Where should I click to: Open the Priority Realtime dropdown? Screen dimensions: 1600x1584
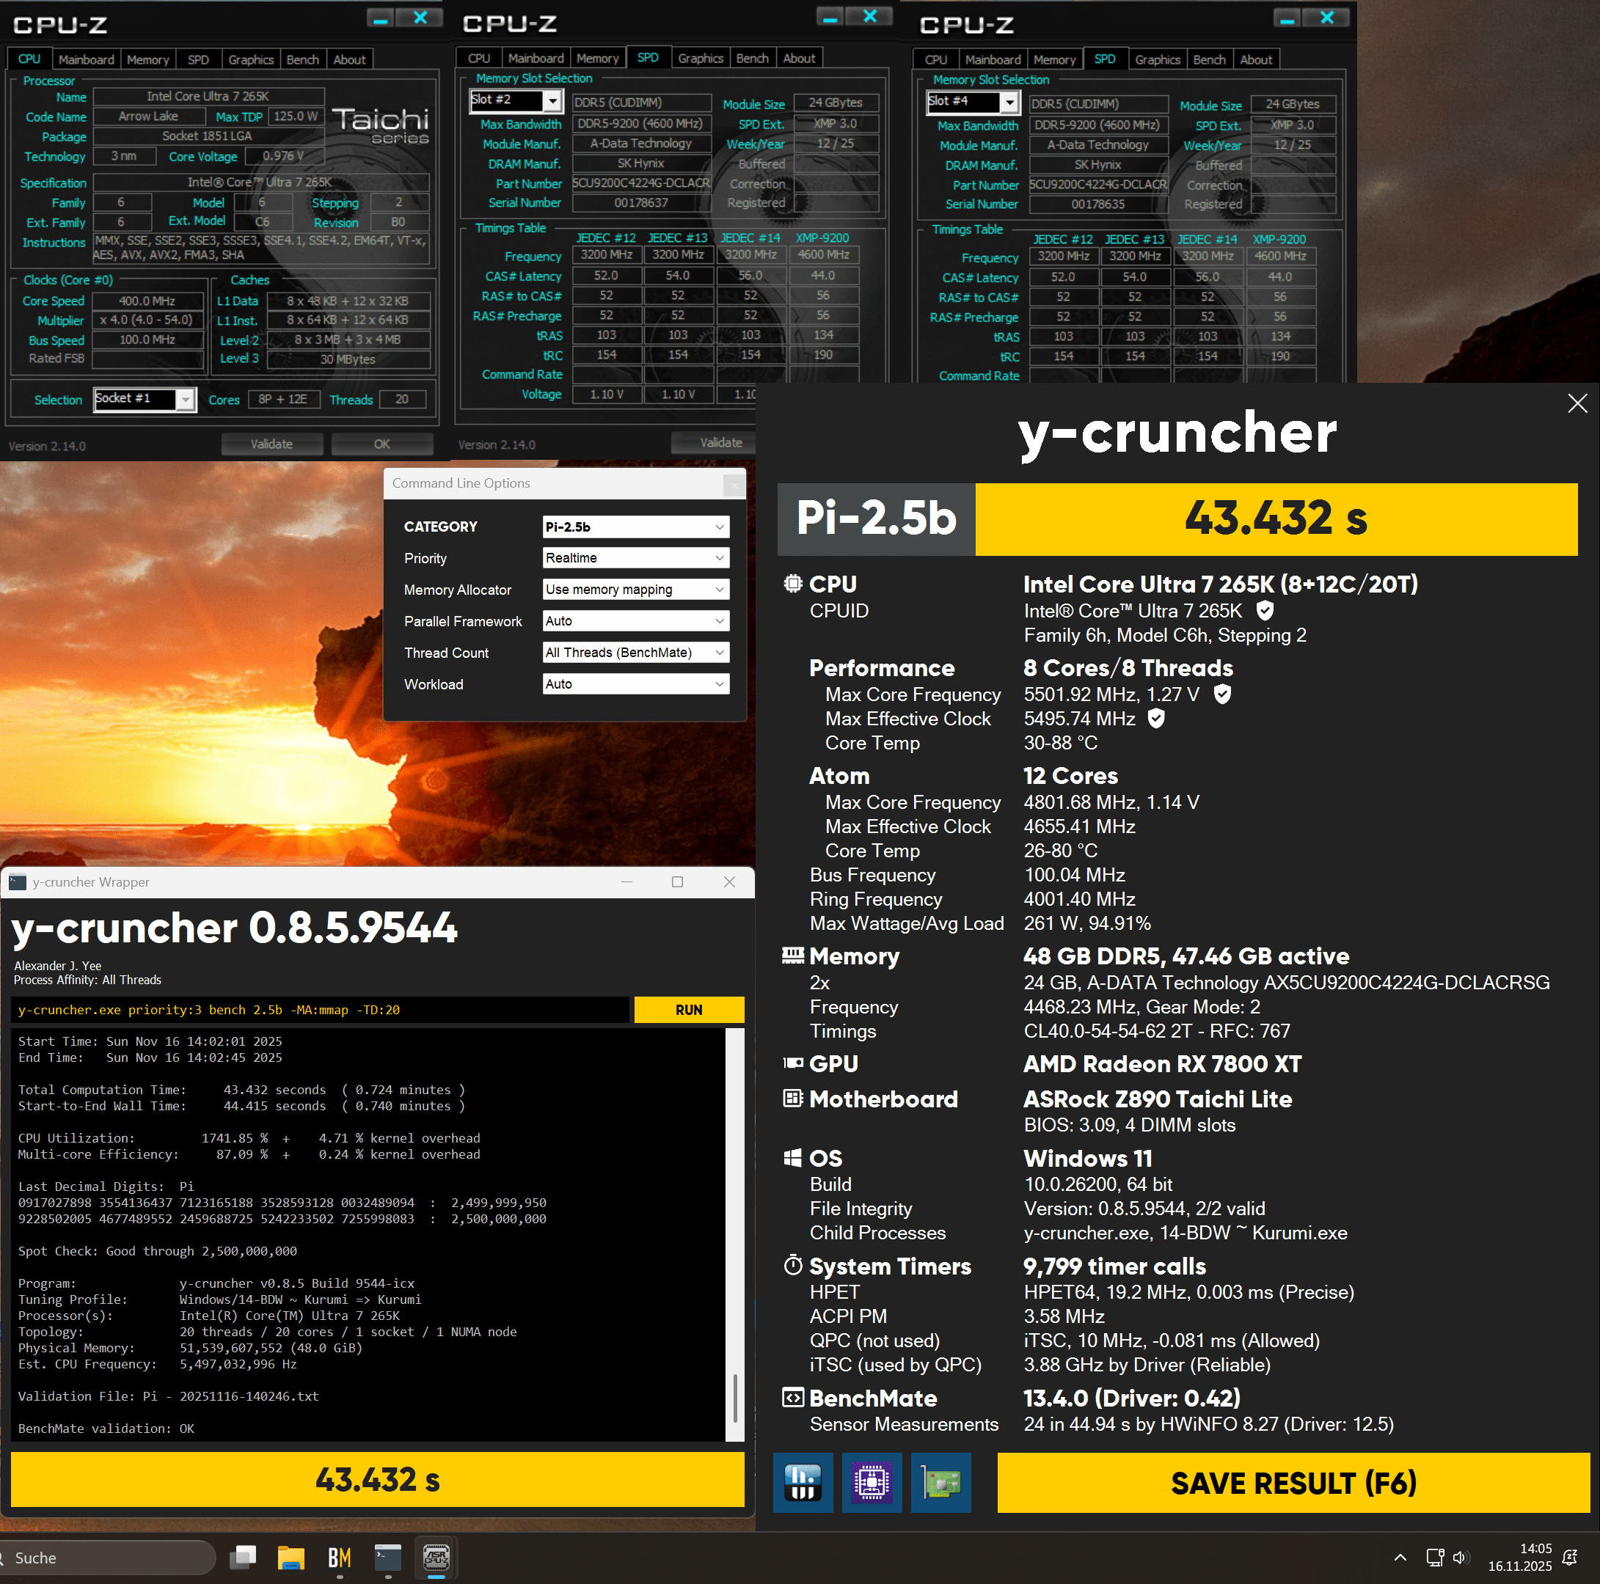pyautogui.click(x=635, y=558)
